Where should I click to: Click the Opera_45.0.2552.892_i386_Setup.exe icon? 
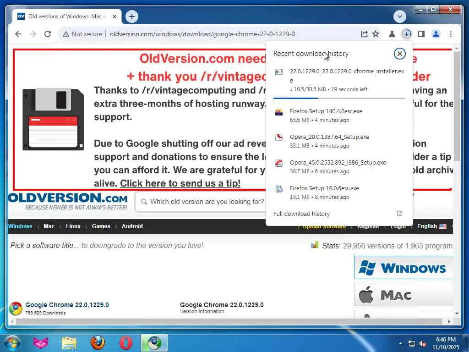click(279, 163)
